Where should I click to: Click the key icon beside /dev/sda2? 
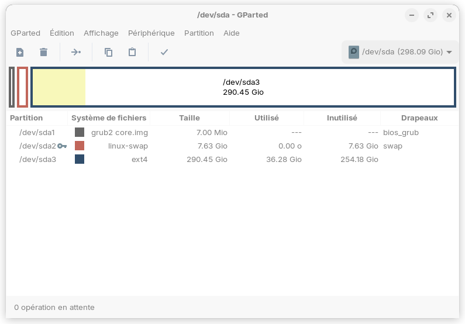click(x=62, y=146)
